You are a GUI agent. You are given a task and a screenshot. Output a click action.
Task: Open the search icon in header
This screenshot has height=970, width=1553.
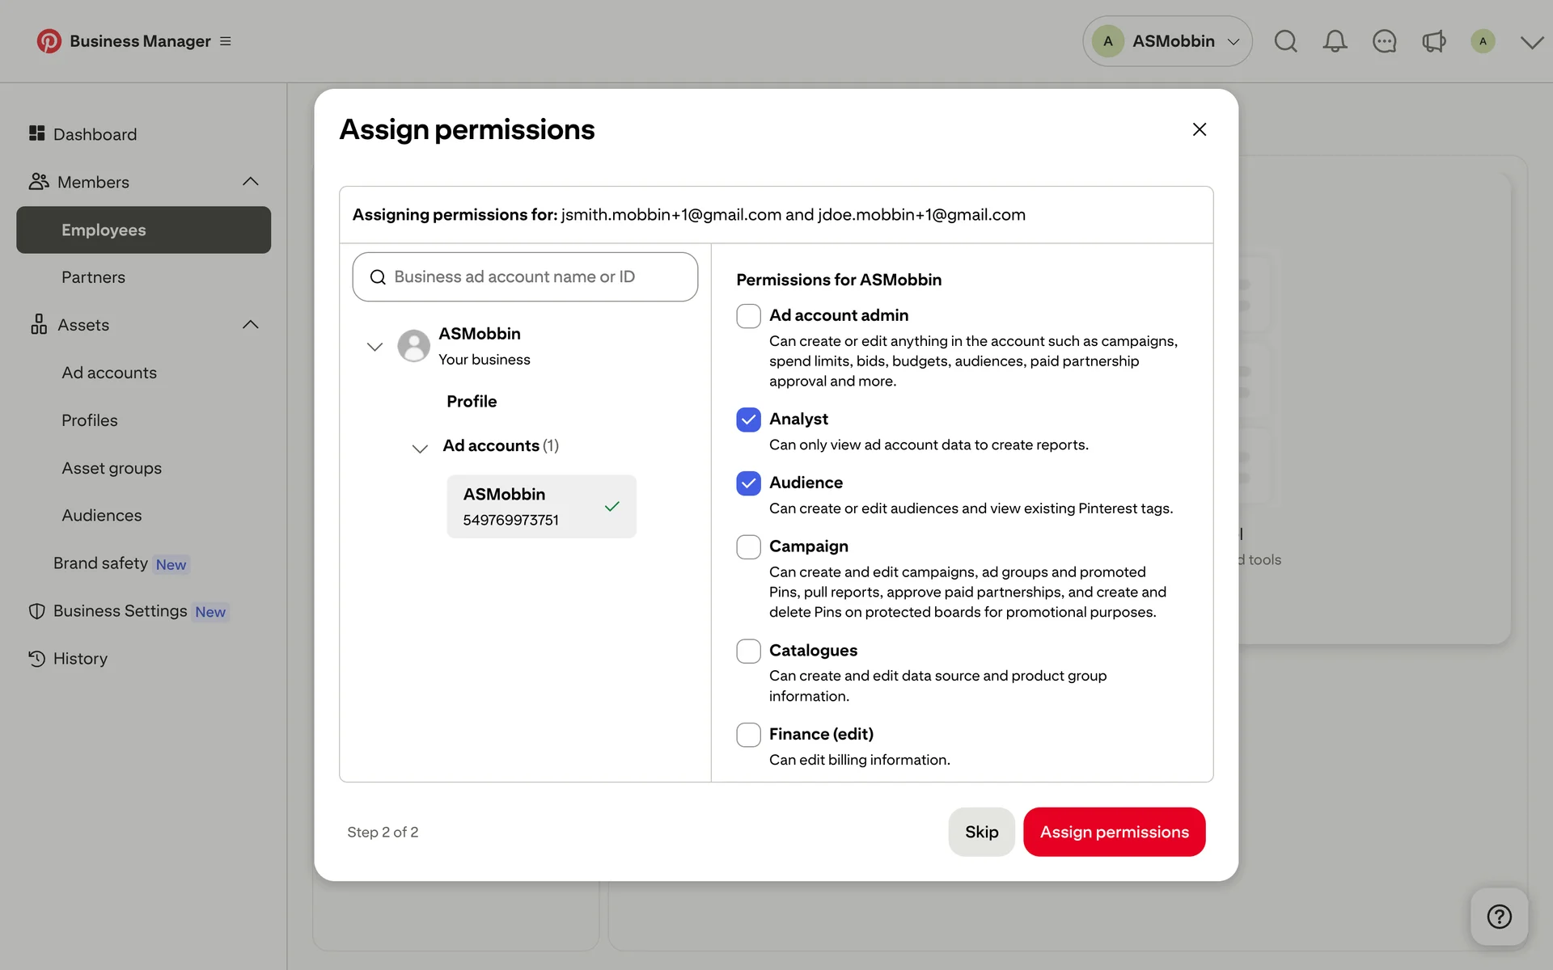(x=1285, y=41)
